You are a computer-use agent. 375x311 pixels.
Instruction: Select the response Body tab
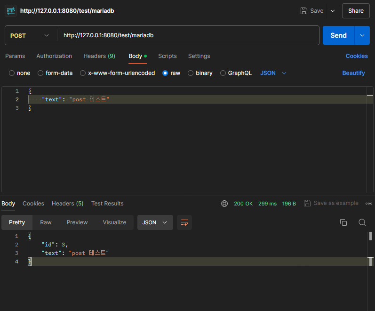(x=8, y=204)
